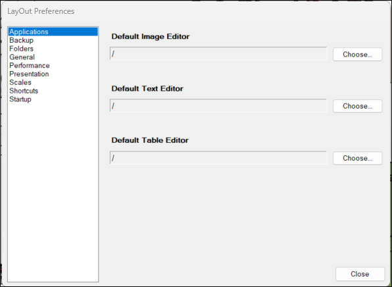Choose a Default Image Editor application
The image size is (392, 287).
(x=358, y=54)
